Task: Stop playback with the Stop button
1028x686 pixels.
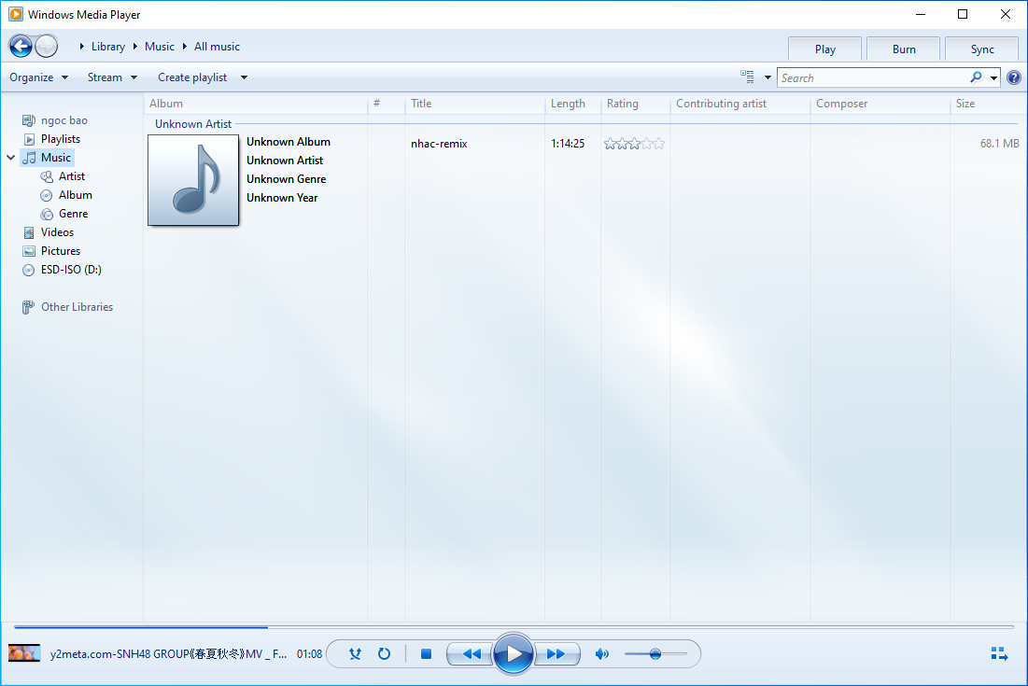Action: click(x=426, y=654)
